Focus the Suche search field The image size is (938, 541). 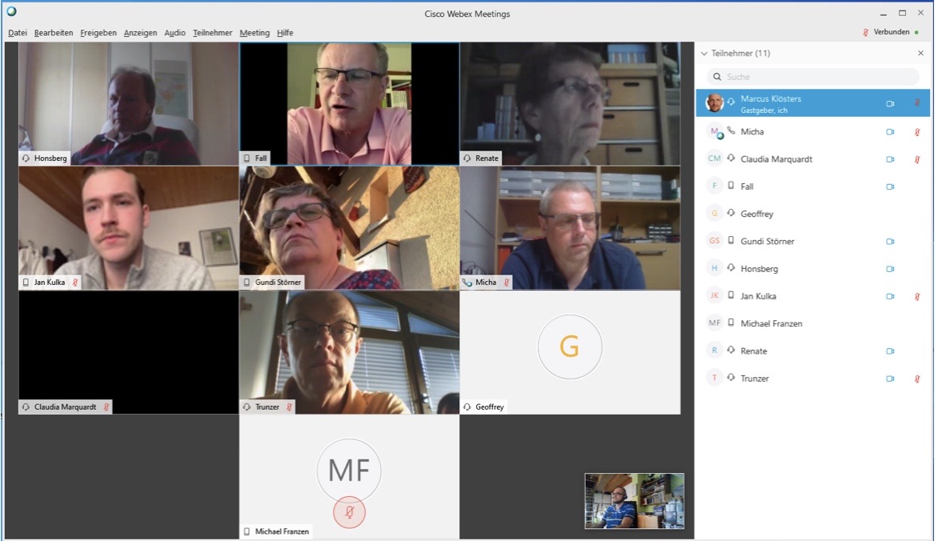click(813, 77)
